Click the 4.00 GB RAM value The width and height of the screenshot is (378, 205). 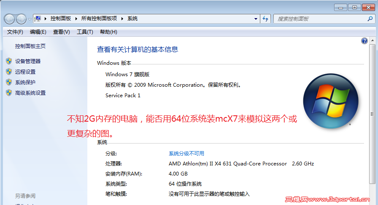pyautogui.click(x=178, y=174)
